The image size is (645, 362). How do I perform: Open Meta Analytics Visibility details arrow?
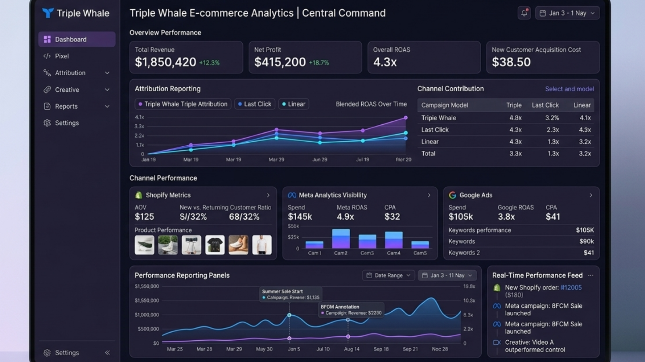point(429,195)
